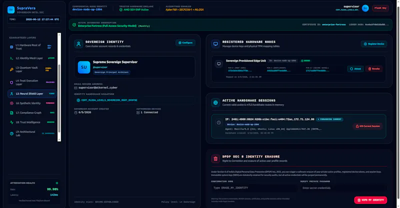Click the Sovereign Principal Architect badge
400x208 pixels.
click(111, 72)
